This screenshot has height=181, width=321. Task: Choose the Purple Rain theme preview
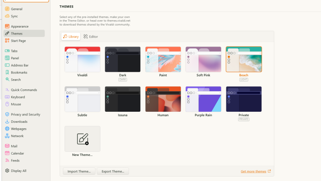(203, 99)
